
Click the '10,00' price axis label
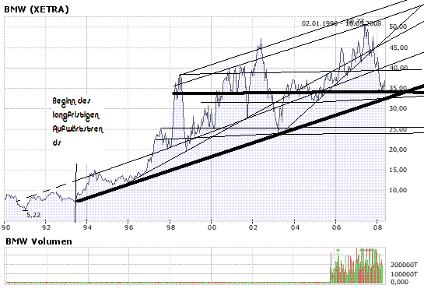point(398,190)
